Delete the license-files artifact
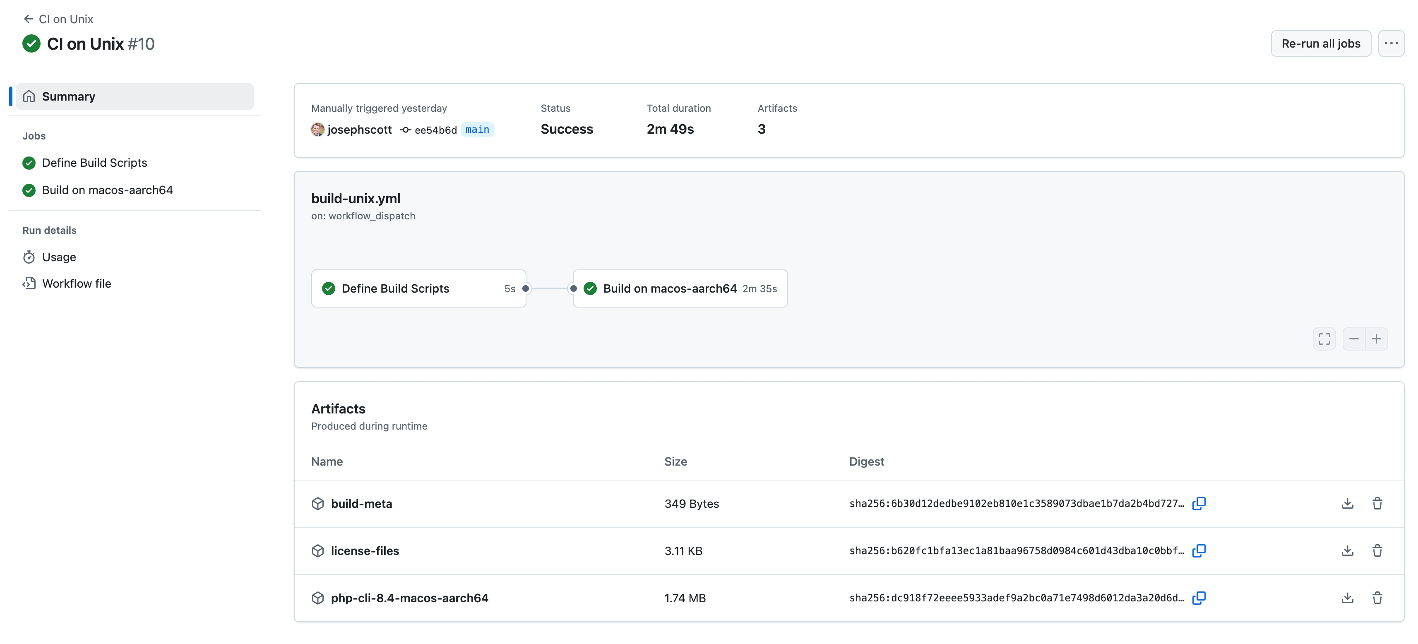Viewport: 1418px width, 644px height. point(1377,550)
